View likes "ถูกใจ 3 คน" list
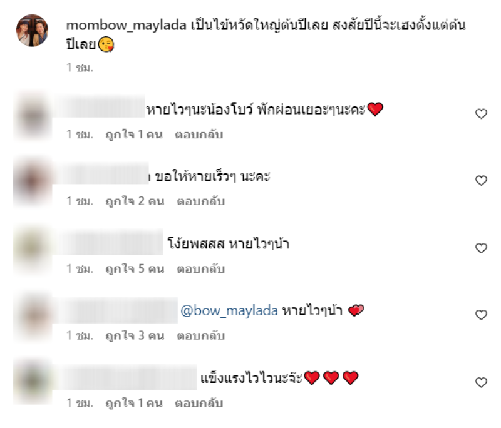 tap(135, 336)
